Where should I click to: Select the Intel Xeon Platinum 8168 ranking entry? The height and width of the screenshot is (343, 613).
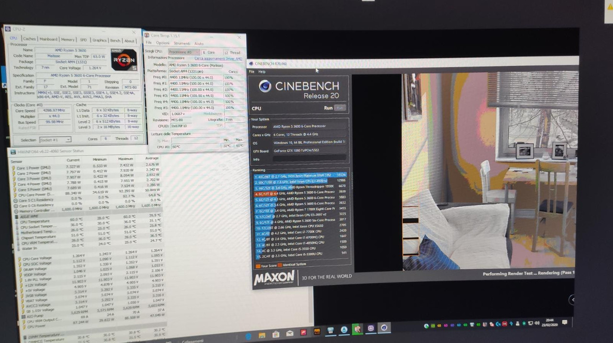(300, 175)
